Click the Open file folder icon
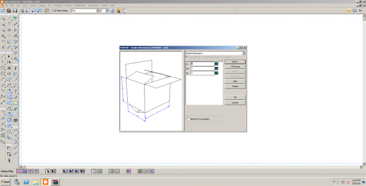366x186 pixels. [x=3, y=11]
